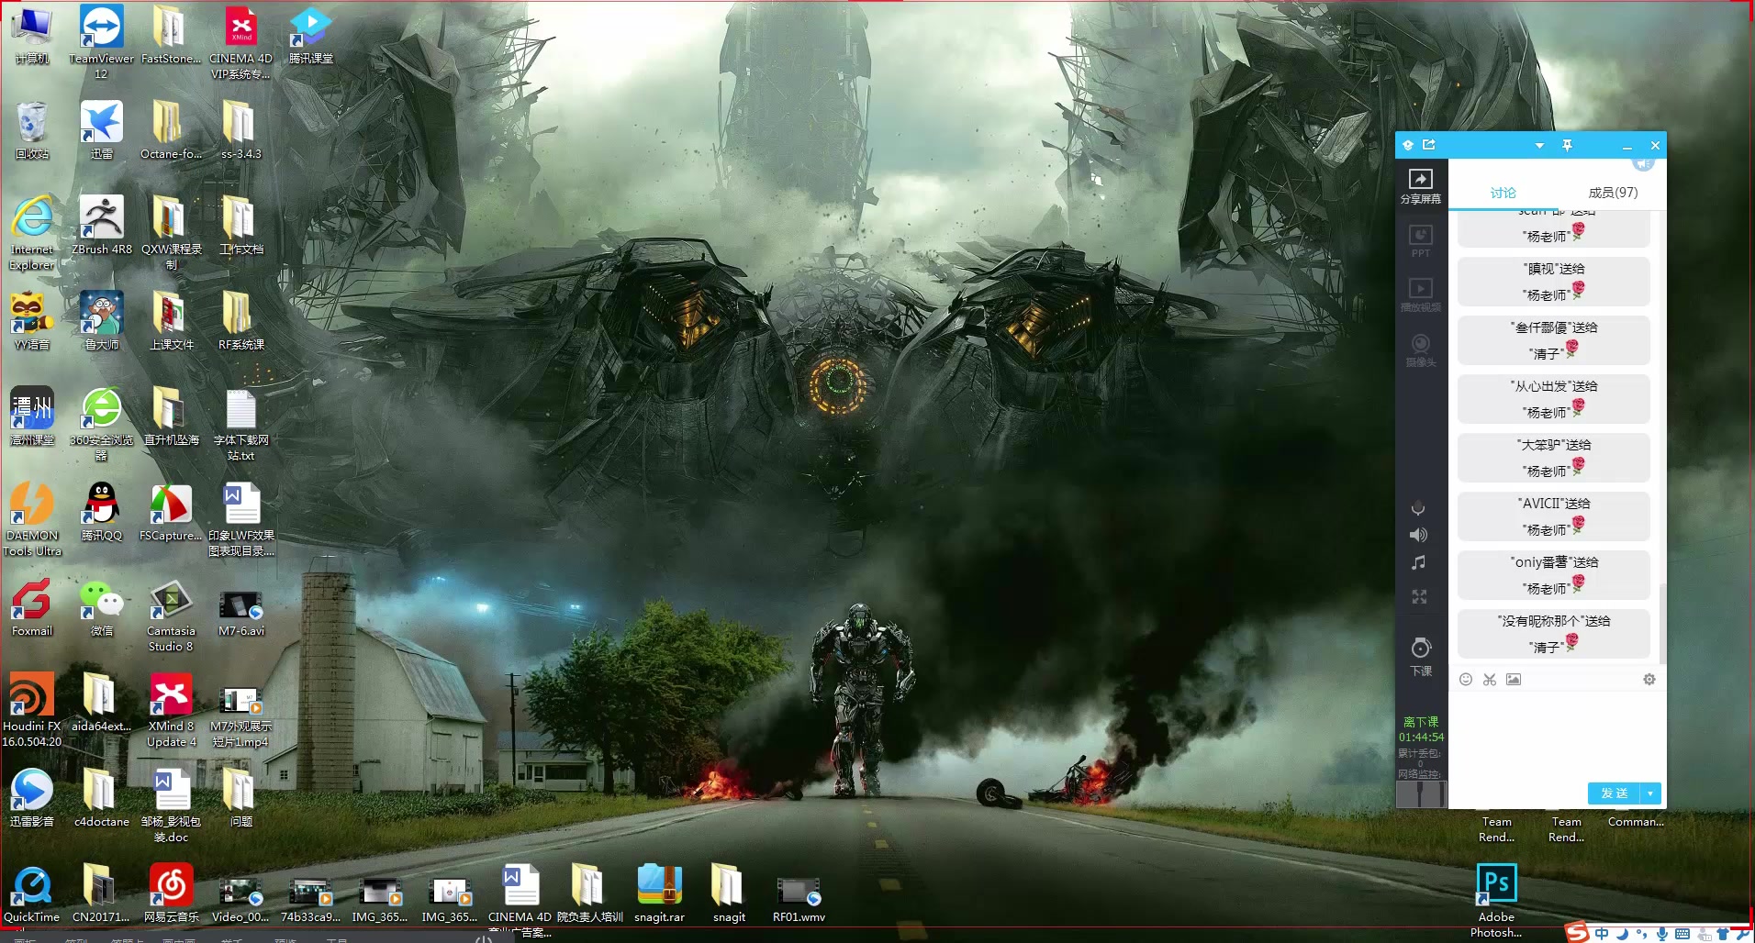Image resolution: width=1755 pixels, height=943 pixels.
Task: Click the scissors screenshot icon in chat toolbar
Action: pyautogui.click(x=1490, y=680)
